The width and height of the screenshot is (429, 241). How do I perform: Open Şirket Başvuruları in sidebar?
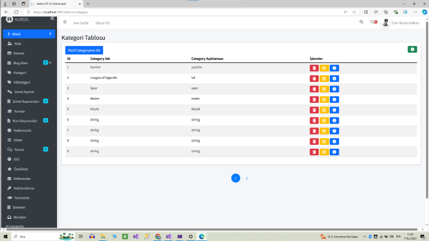click(x=29, y=102)
